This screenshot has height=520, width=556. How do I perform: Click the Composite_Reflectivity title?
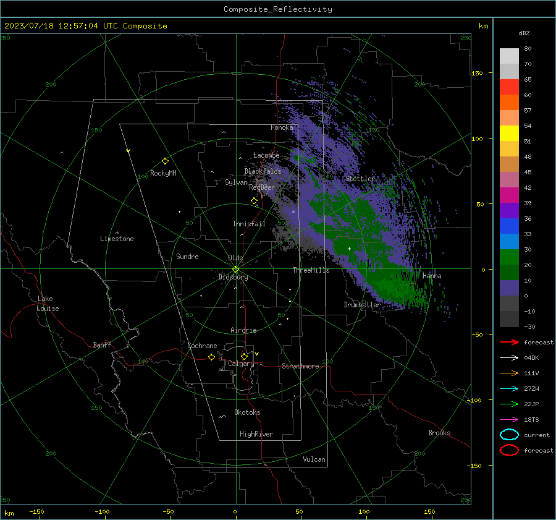[x=277, y=9]
